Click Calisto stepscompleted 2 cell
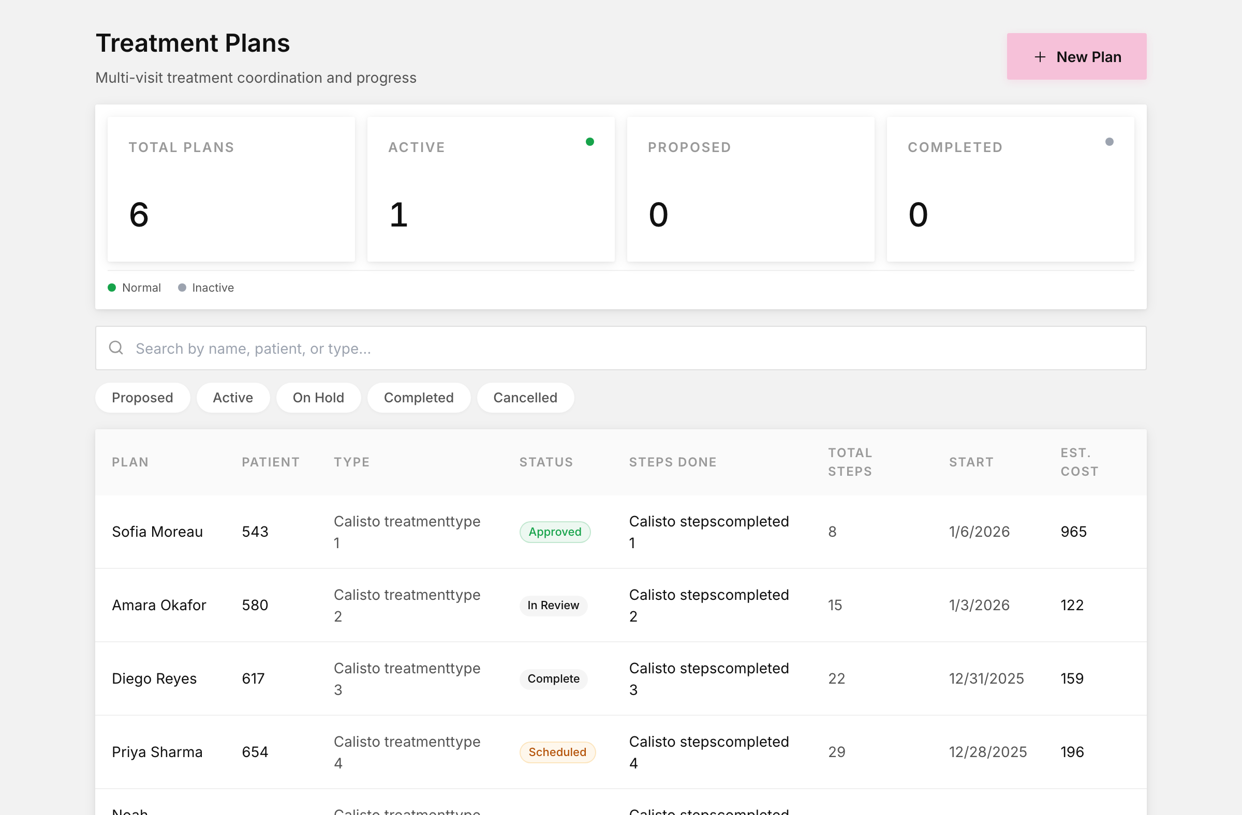This screenshot has height=815, width=1242. tap(708, 606)
